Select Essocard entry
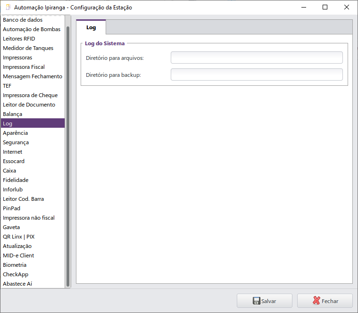The height and width of the screenshot is (313, 358). (x=33, y=161)
